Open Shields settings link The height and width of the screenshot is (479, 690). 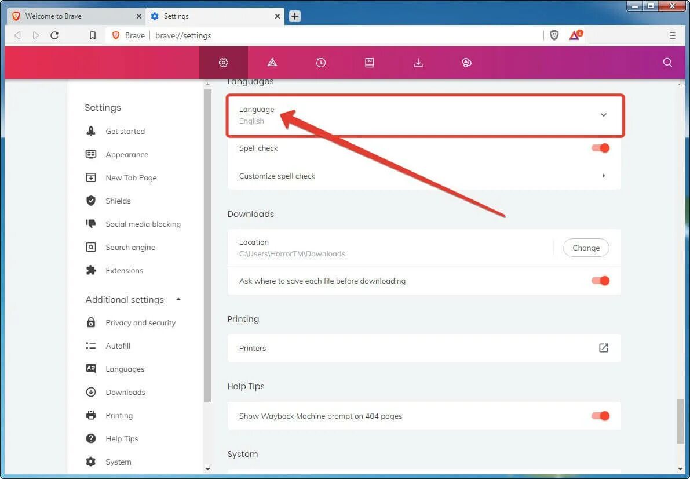118,201
